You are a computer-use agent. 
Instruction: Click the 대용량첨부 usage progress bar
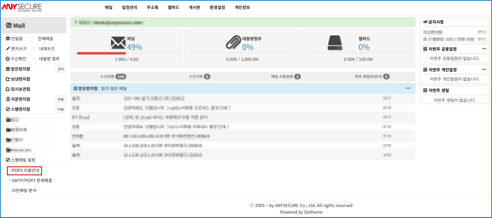pyautogui.click(x=242, y=53)
